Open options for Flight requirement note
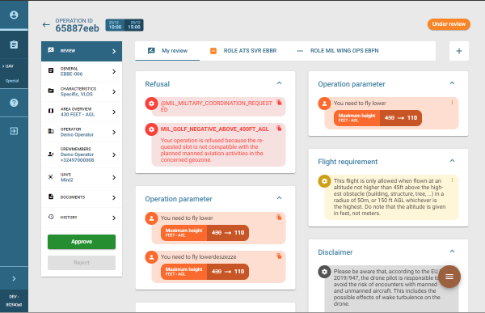 [x=452, y=180]
